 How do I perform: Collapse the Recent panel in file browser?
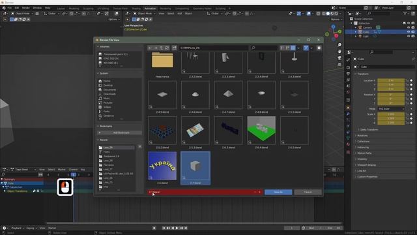tap(98, 140)
